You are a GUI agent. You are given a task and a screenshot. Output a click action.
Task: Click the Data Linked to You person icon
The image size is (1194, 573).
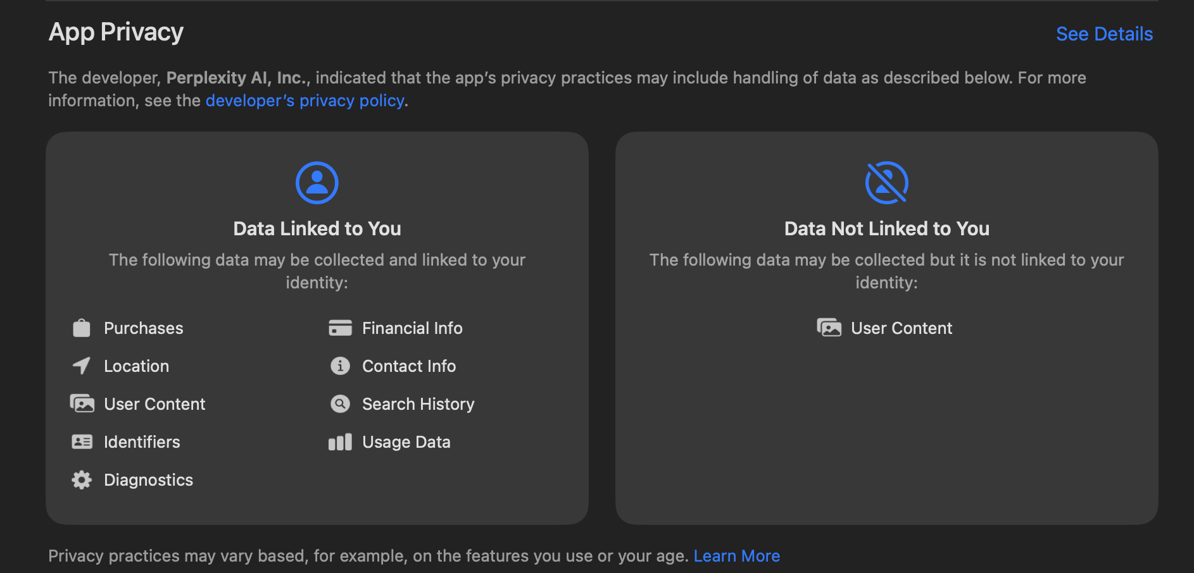click(x=317, y=183)
